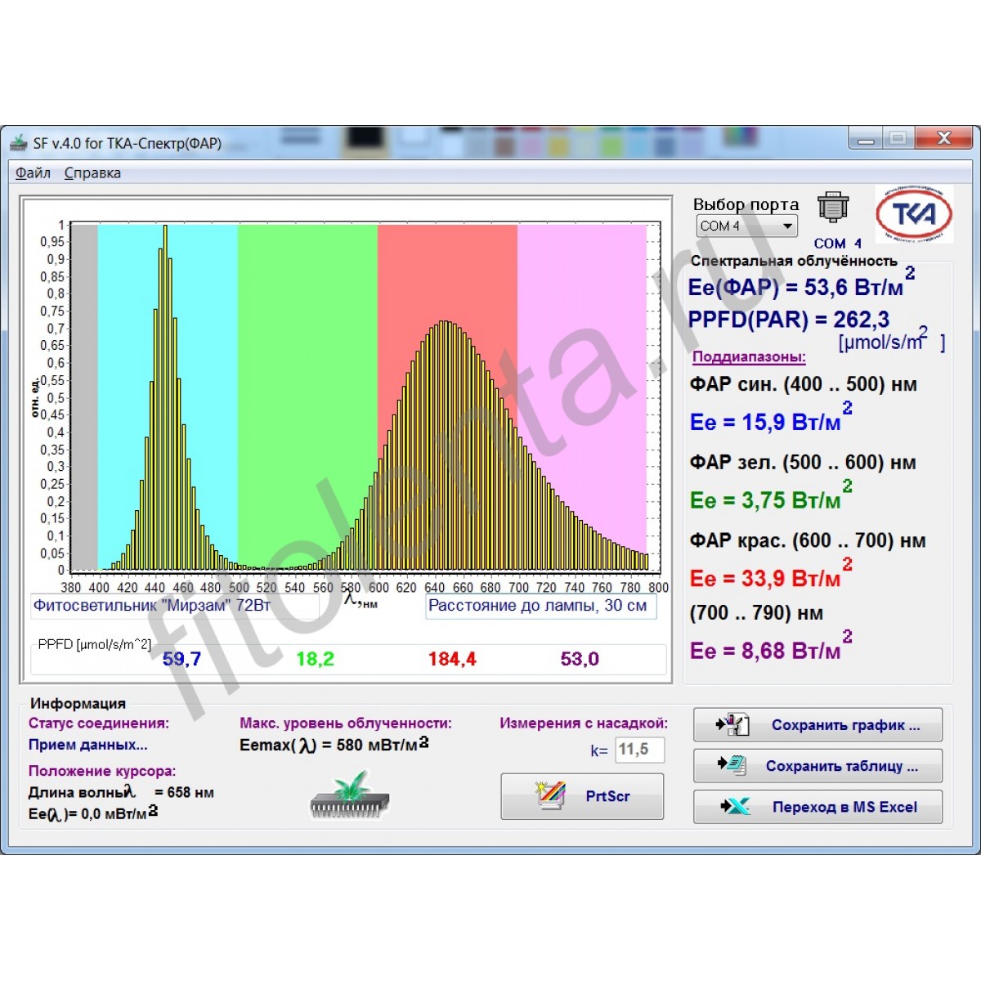Click the Расстояние до лампы field
The width and height of the screenshot is (981, 981).
[540, 607]
